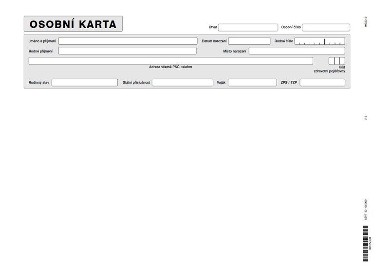Click into the Datum narození field
The width and height of the screenshot is (374, 267).
pyautogui.click(x=249, y=41)
